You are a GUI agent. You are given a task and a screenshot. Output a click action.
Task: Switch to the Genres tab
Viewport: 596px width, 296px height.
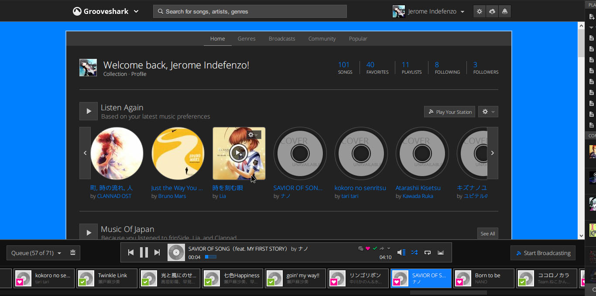(x=247, y=38)
